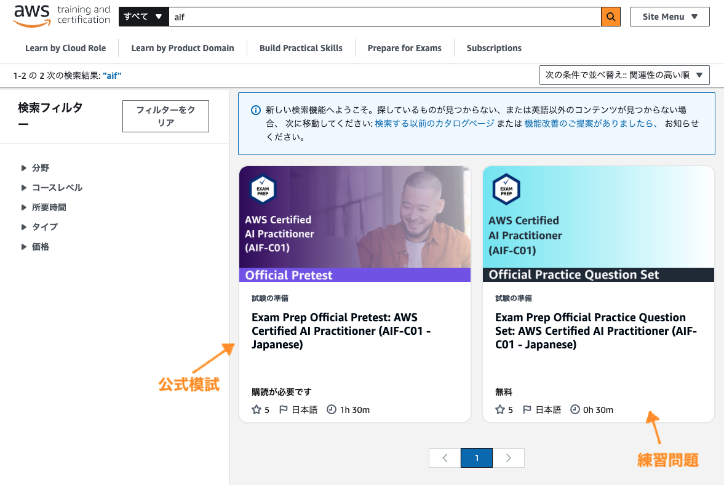Image resolution: width=724 pixels, height=485 pixels.
Task: Click Exam Prep badge on Official Pretest card
Action: coord(263,189)
